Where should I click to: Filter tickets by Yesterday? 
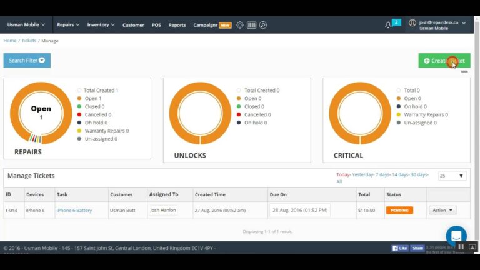tap(362, 174)
